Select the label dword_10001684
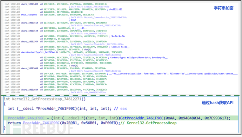The width and height of the screenshot is (242, 137). pyautogui.click(x=29, y=90)
